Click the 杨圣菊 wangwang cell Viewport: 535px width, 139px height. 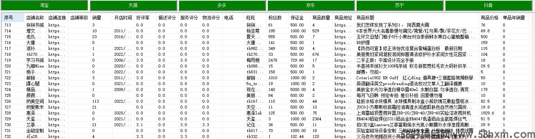[x=253, y=31]
